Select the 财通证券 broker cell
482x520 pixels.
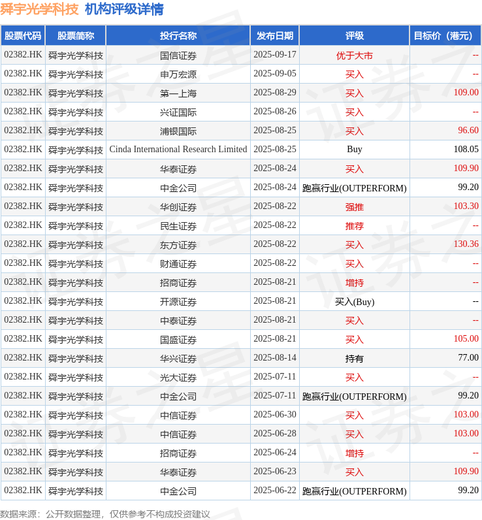[178, 263]
